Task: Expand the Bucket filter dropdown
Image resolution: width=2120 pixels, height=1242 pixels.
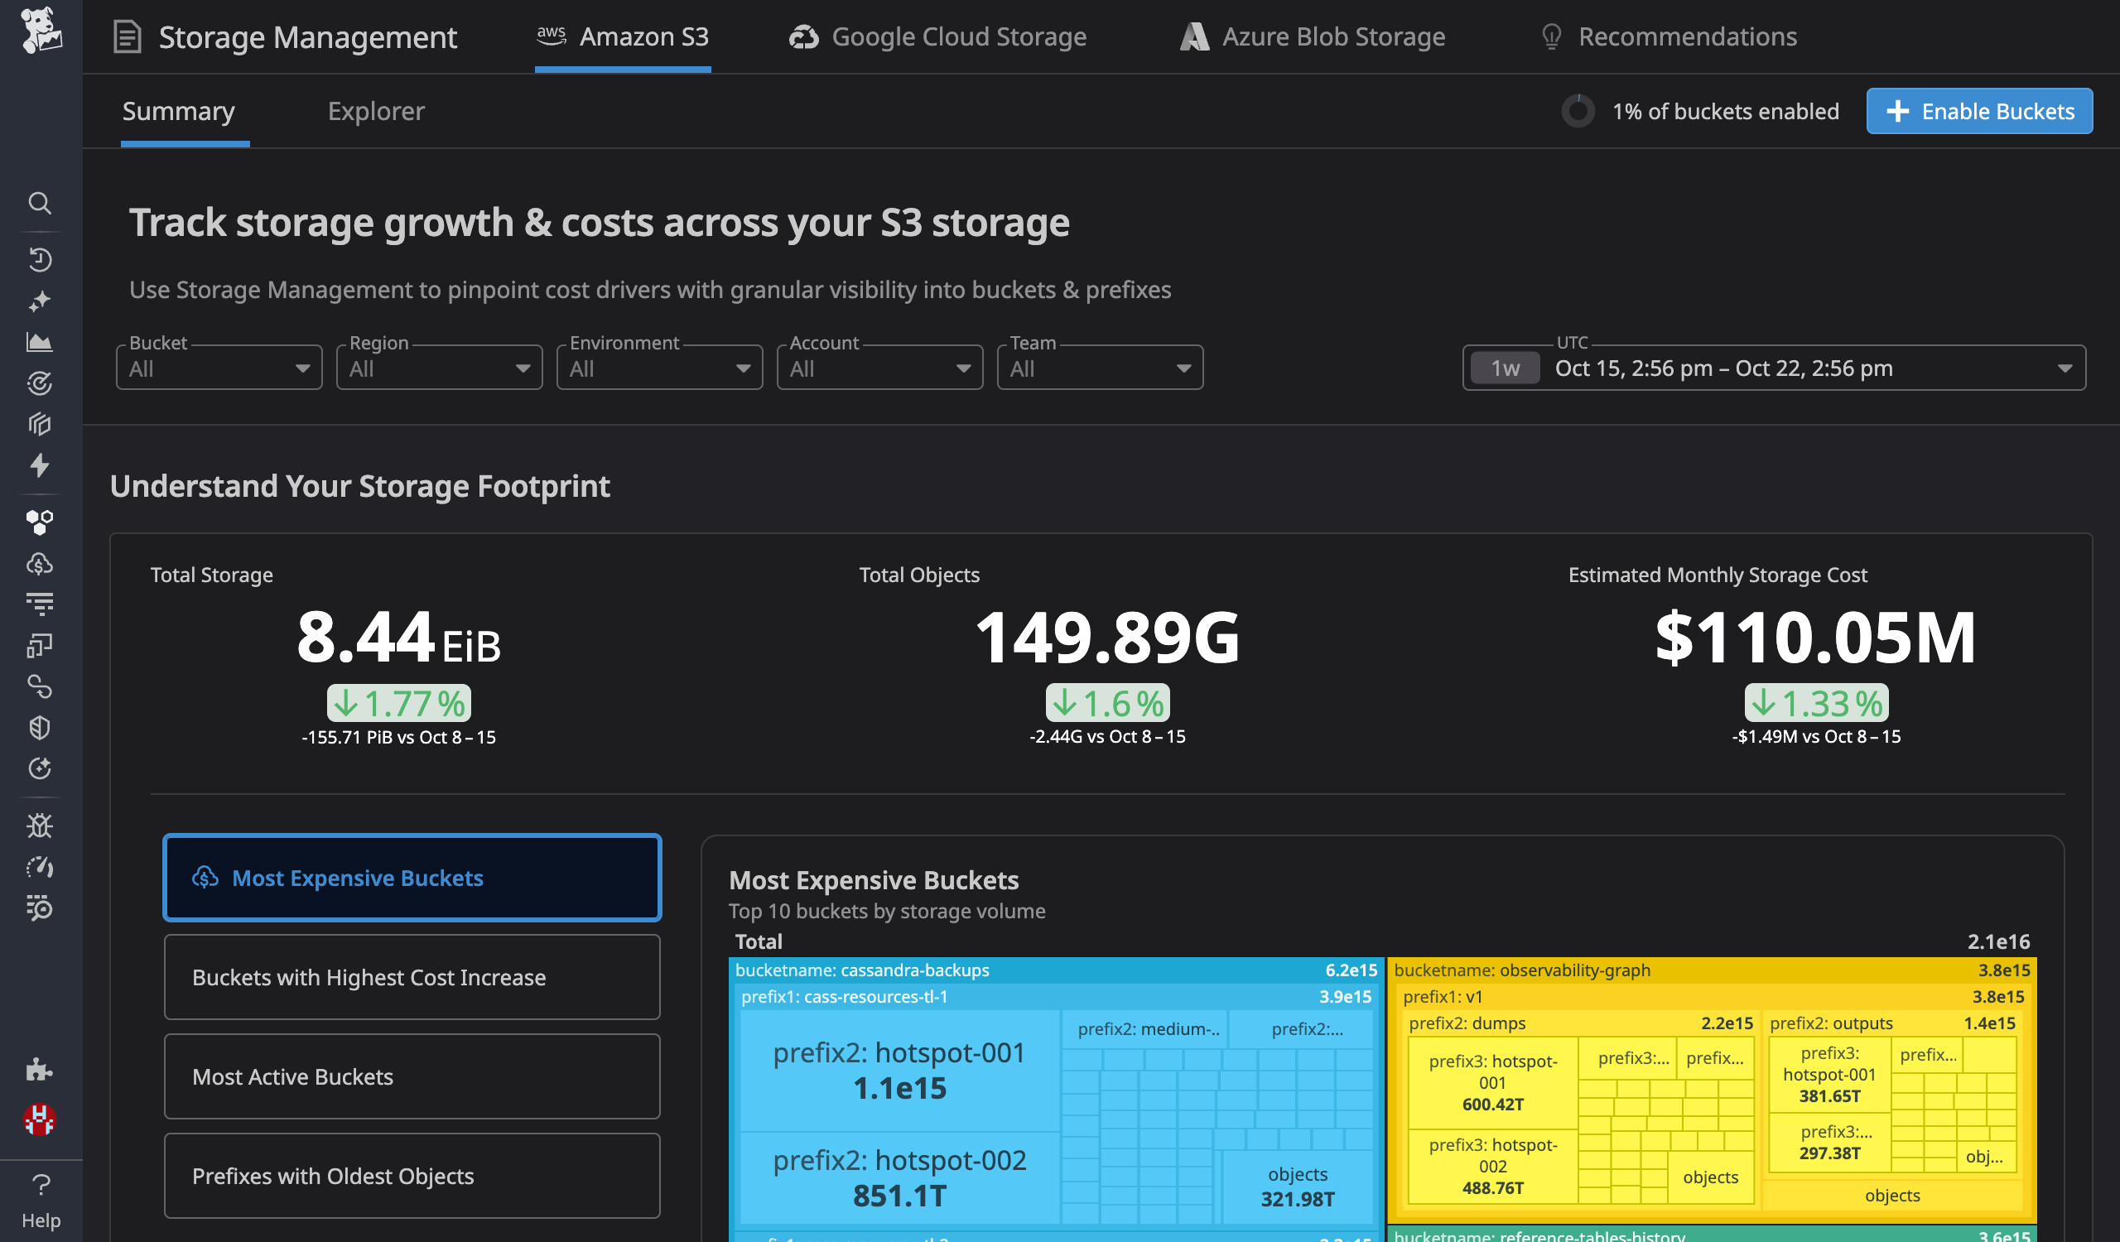Action: (219, 368)
